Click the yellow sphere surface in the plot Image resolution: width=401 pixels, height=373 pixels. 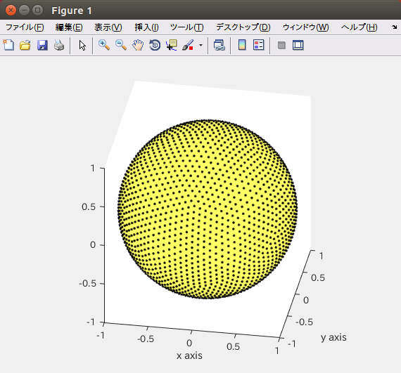207,209
